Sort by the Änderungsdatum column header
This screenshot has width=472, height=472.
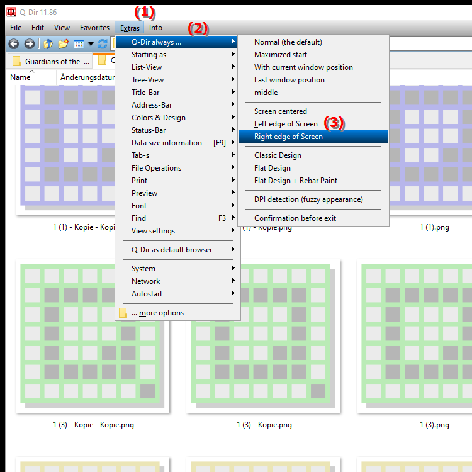(86, 77)
